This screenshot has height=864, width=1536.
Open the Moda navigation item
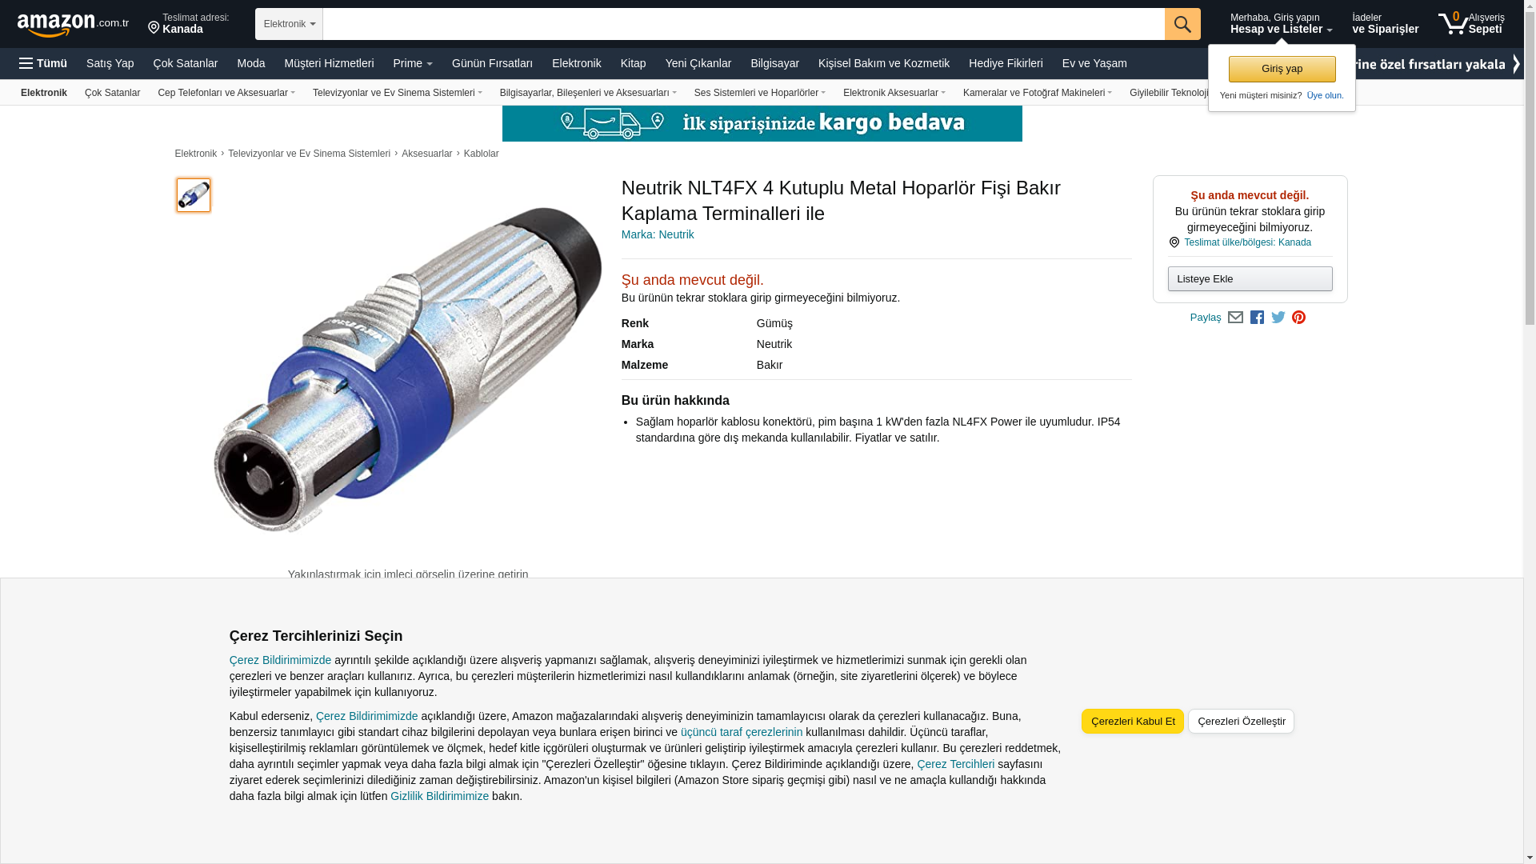click(251, 63)
